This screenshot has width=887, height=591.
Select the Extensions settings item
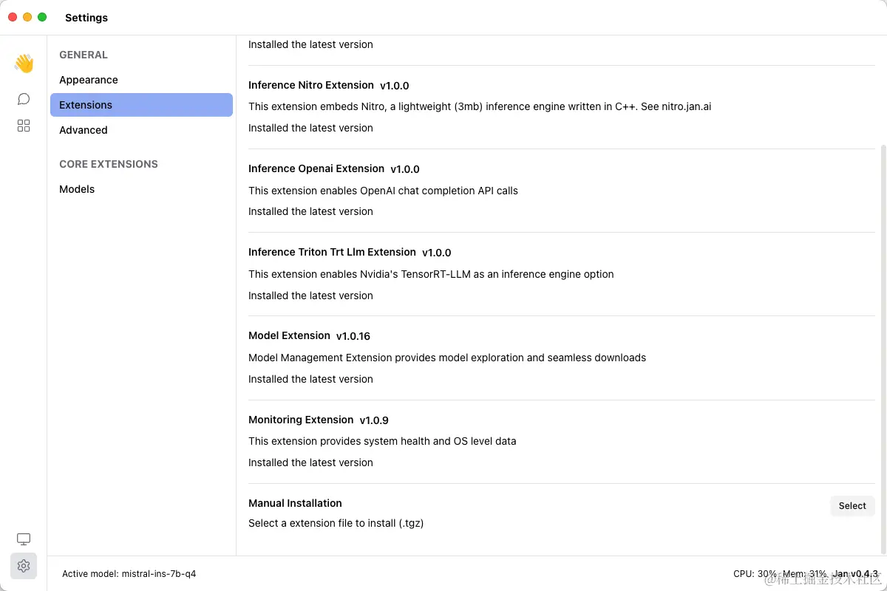(x=141, y=105)
